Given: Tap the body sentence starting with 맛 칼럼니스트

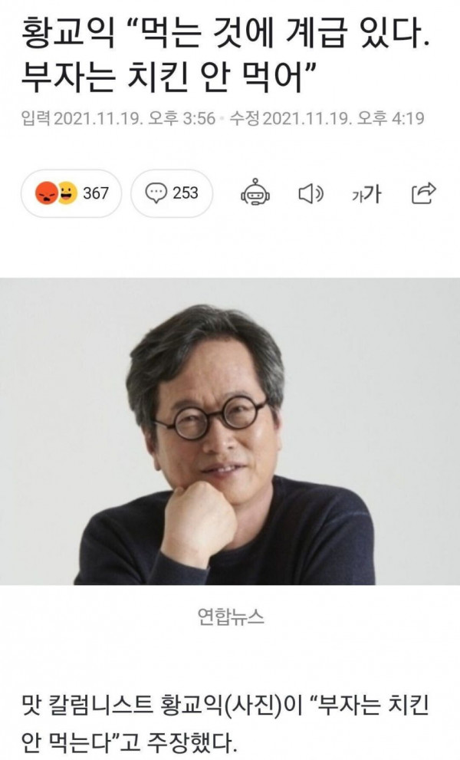Looking at the screenshot, I should (x=225, y=722).
